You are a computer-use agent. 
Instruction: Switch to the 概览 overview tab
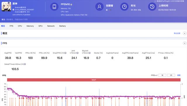pyautogui.click(x=3, y=26)
